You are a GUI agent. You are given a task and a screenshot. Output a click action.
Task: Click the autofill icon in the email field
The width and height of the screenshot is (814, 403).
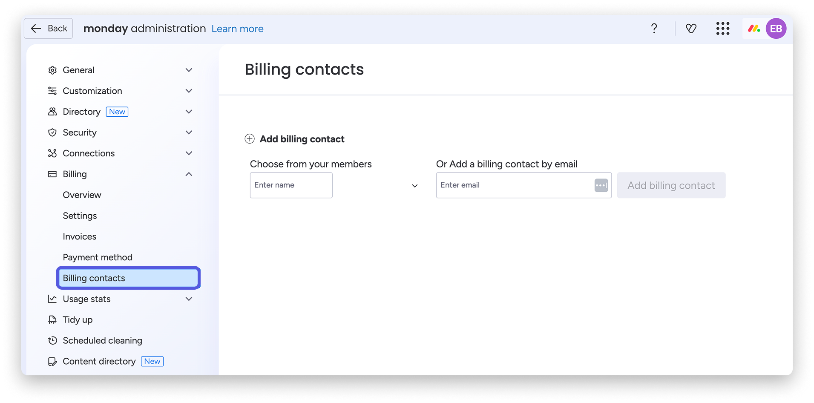[601, 185]
